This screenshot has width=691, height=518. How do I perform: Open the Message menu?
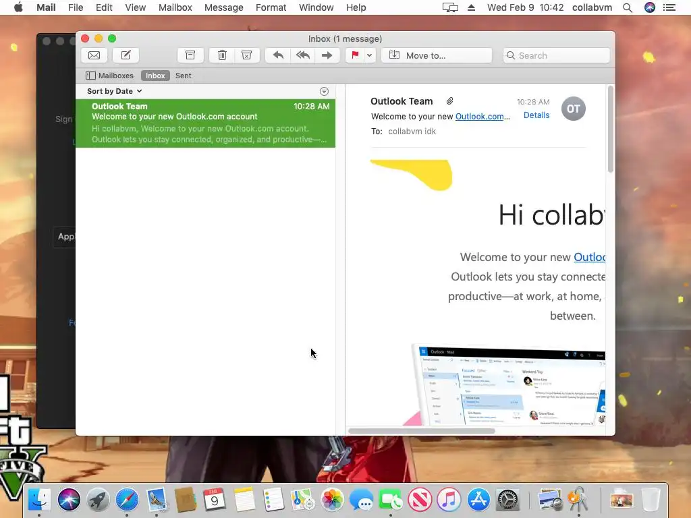[224, 7]
